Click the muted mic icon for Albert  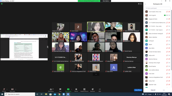167,45
